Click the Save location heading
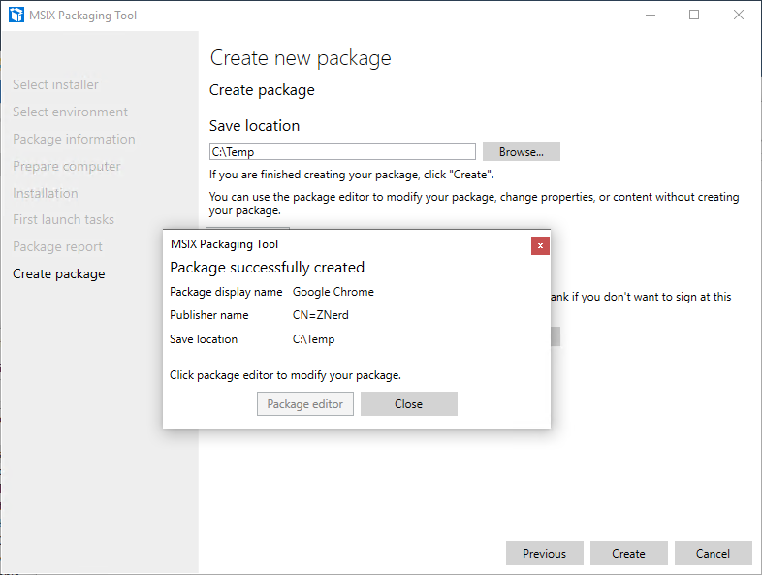 pos(254,126)
